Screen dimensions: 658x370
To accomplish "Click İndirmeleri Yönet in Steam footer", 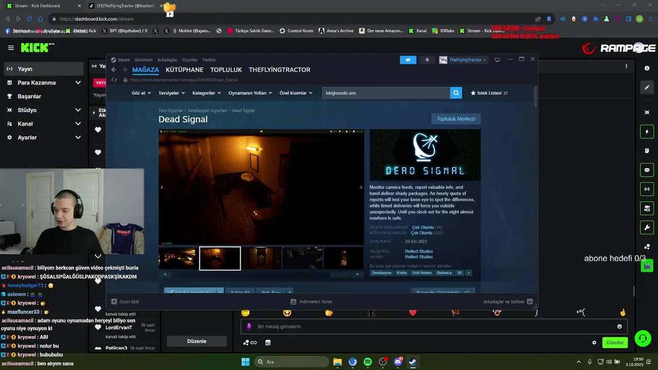I will [312, 302].
